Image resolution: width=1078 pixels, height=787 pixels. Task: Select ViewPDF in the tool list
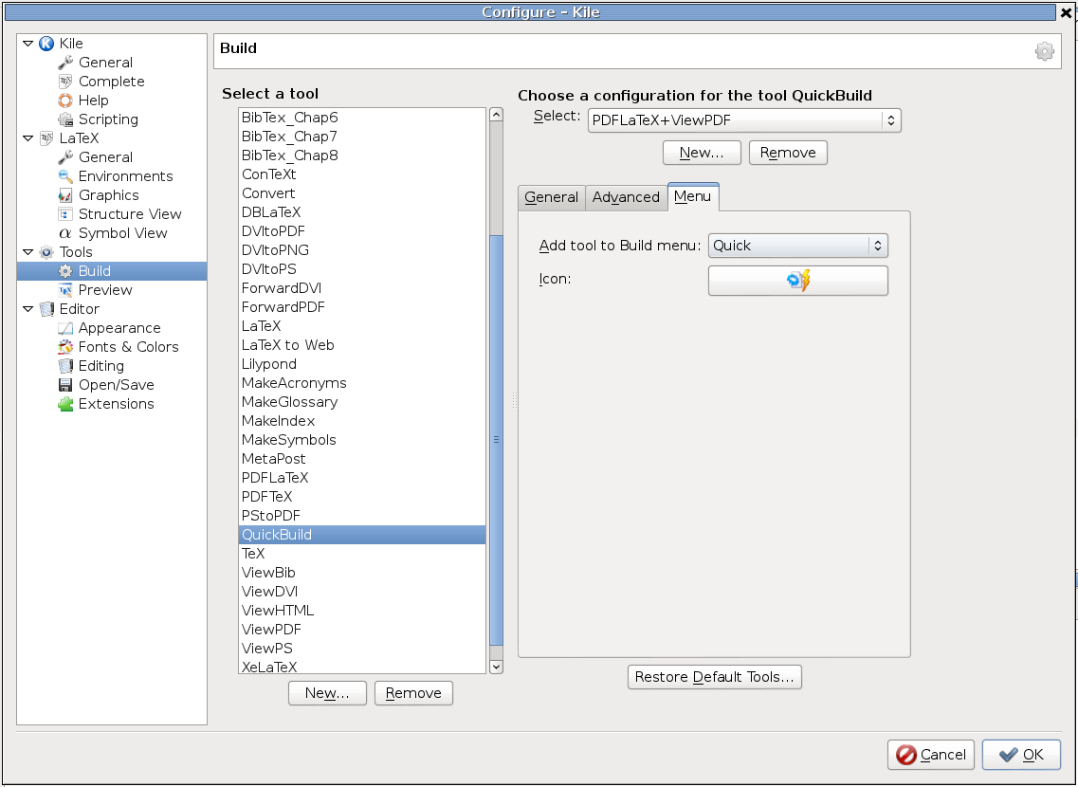click(x=361, y=630)
